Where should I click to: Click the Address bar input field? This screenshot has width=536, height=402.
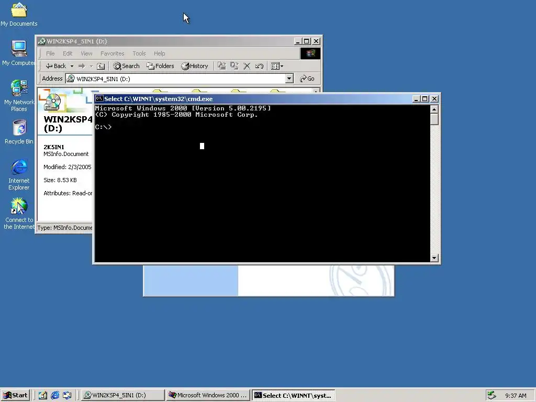(176, 79)
